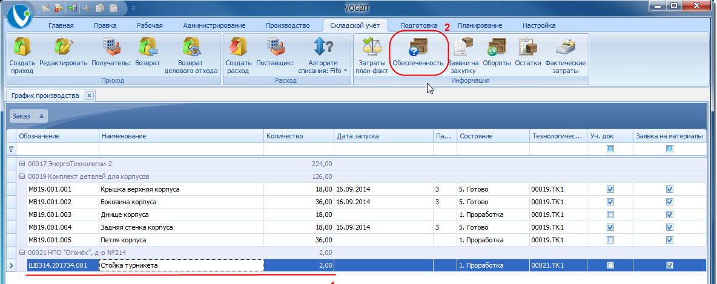Screen dimensions: 717x284
Task: Click the Copy icon in quick access toolbar
Action: click(x=100, y=8)
